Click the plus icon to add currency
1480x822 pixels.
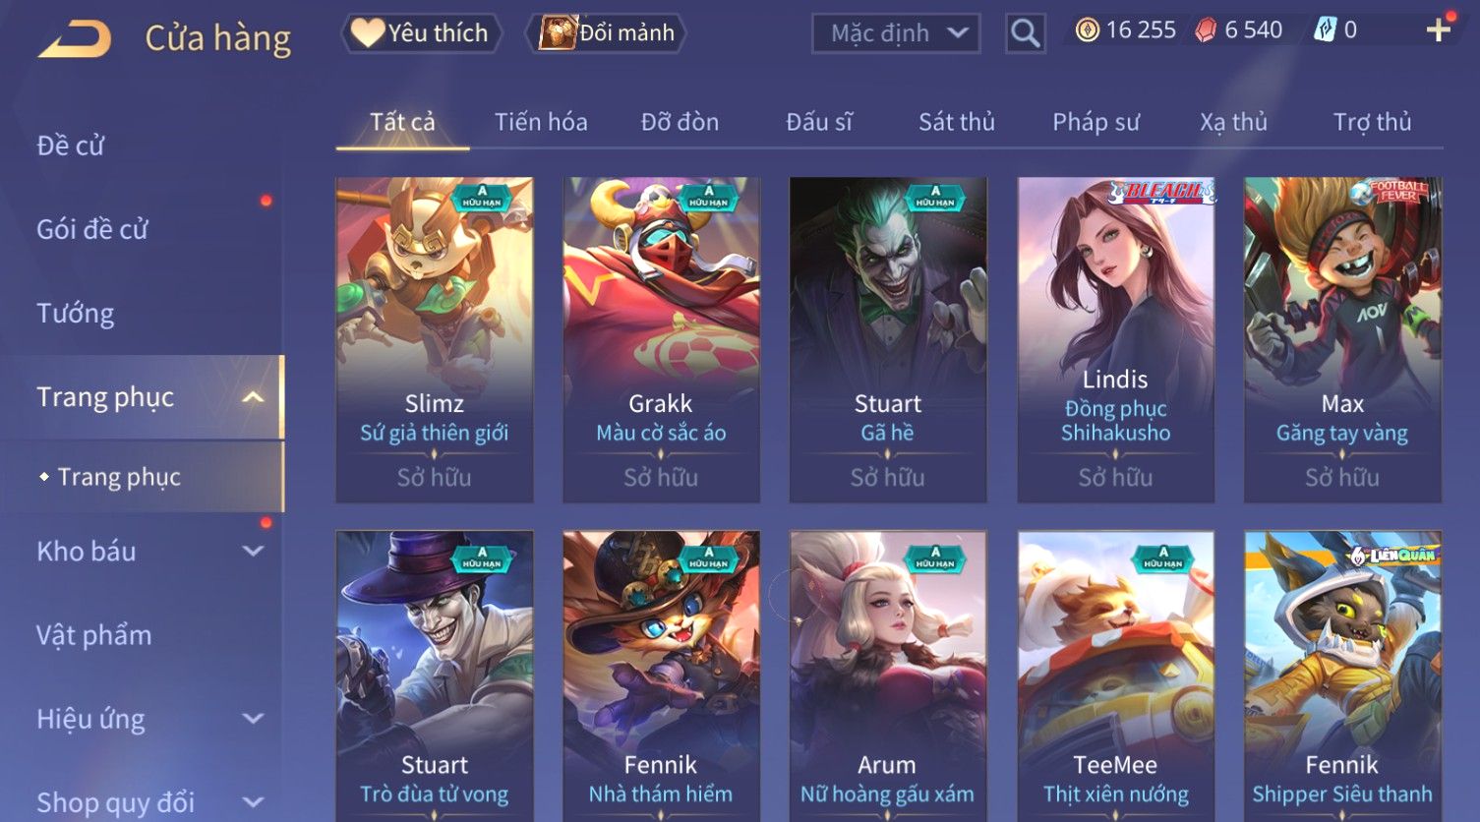[x=1438, y=30]
